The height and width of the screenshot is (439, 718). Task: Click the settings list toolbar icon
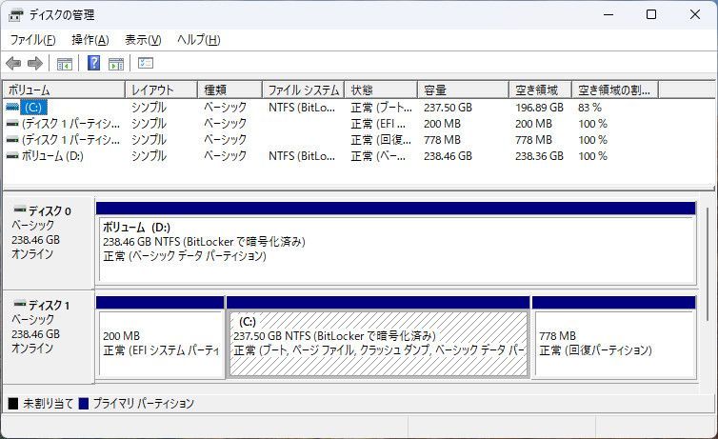146,64
